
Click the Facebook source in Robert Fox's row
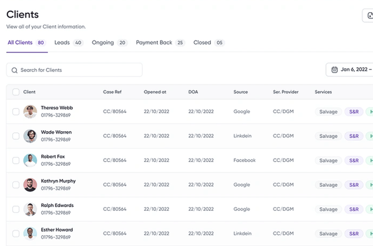pos(245,160)
